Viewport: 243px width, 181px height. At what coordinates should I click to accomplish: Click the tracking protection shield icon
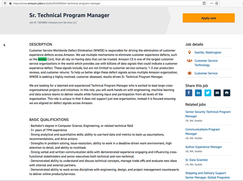pyautogui.click(x=5, y=3)
